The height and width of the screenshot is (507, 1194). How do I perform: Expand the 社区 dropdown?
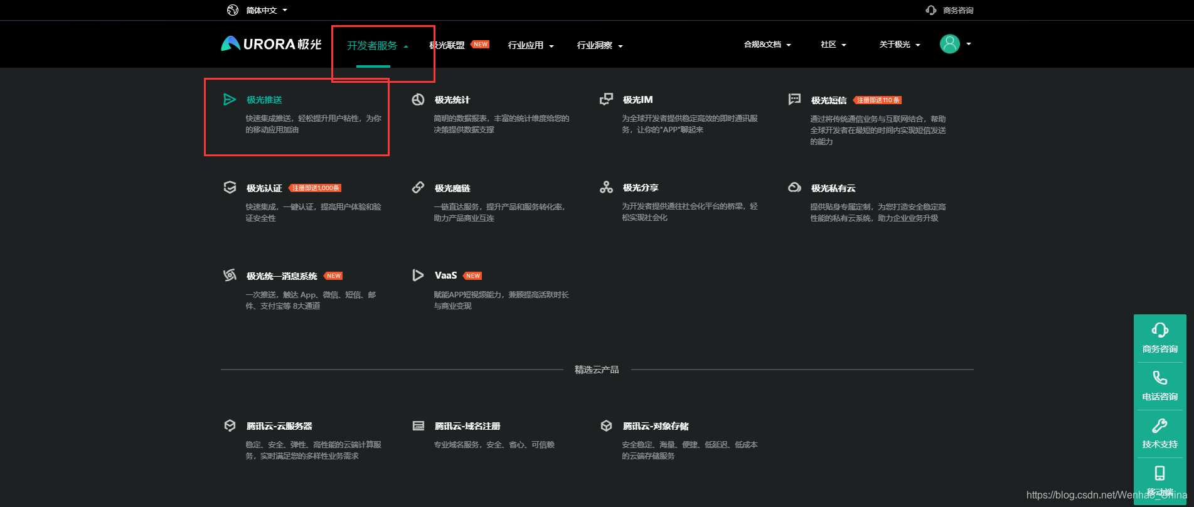[x=833, y=45]
